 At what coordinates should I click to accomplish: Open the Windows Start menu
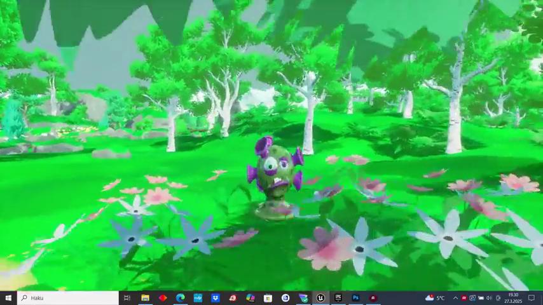pos(8,298)
